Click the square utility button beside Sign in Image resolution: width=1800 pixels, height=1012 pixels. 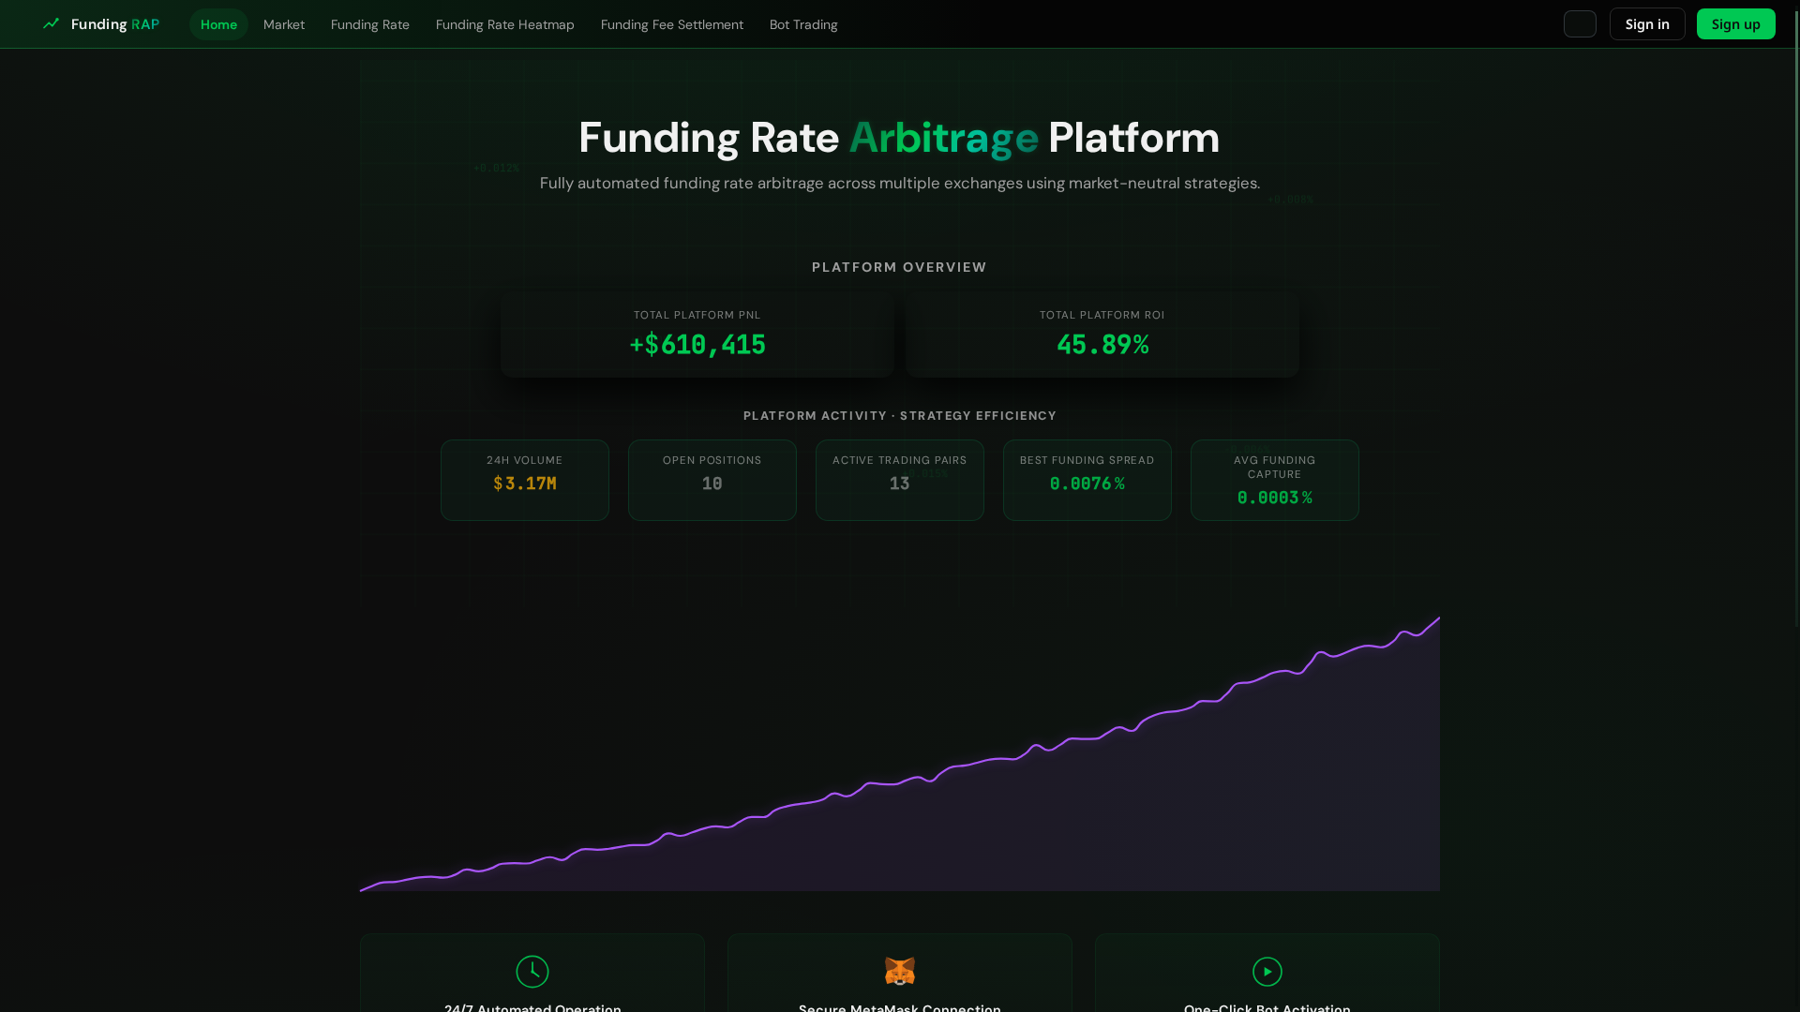tap(1579, 23)
